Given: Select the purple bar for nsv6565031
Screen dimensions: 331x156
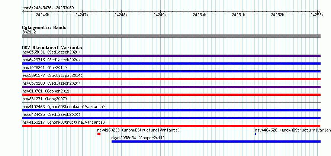Looking at the screenshot, I should 171,56.
